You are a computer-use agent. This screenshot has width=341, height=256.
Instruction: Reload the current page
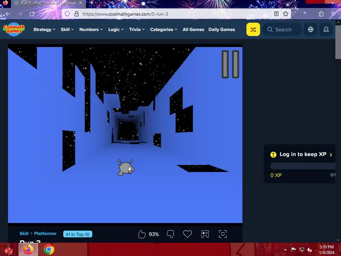click(x=32, y=14)
